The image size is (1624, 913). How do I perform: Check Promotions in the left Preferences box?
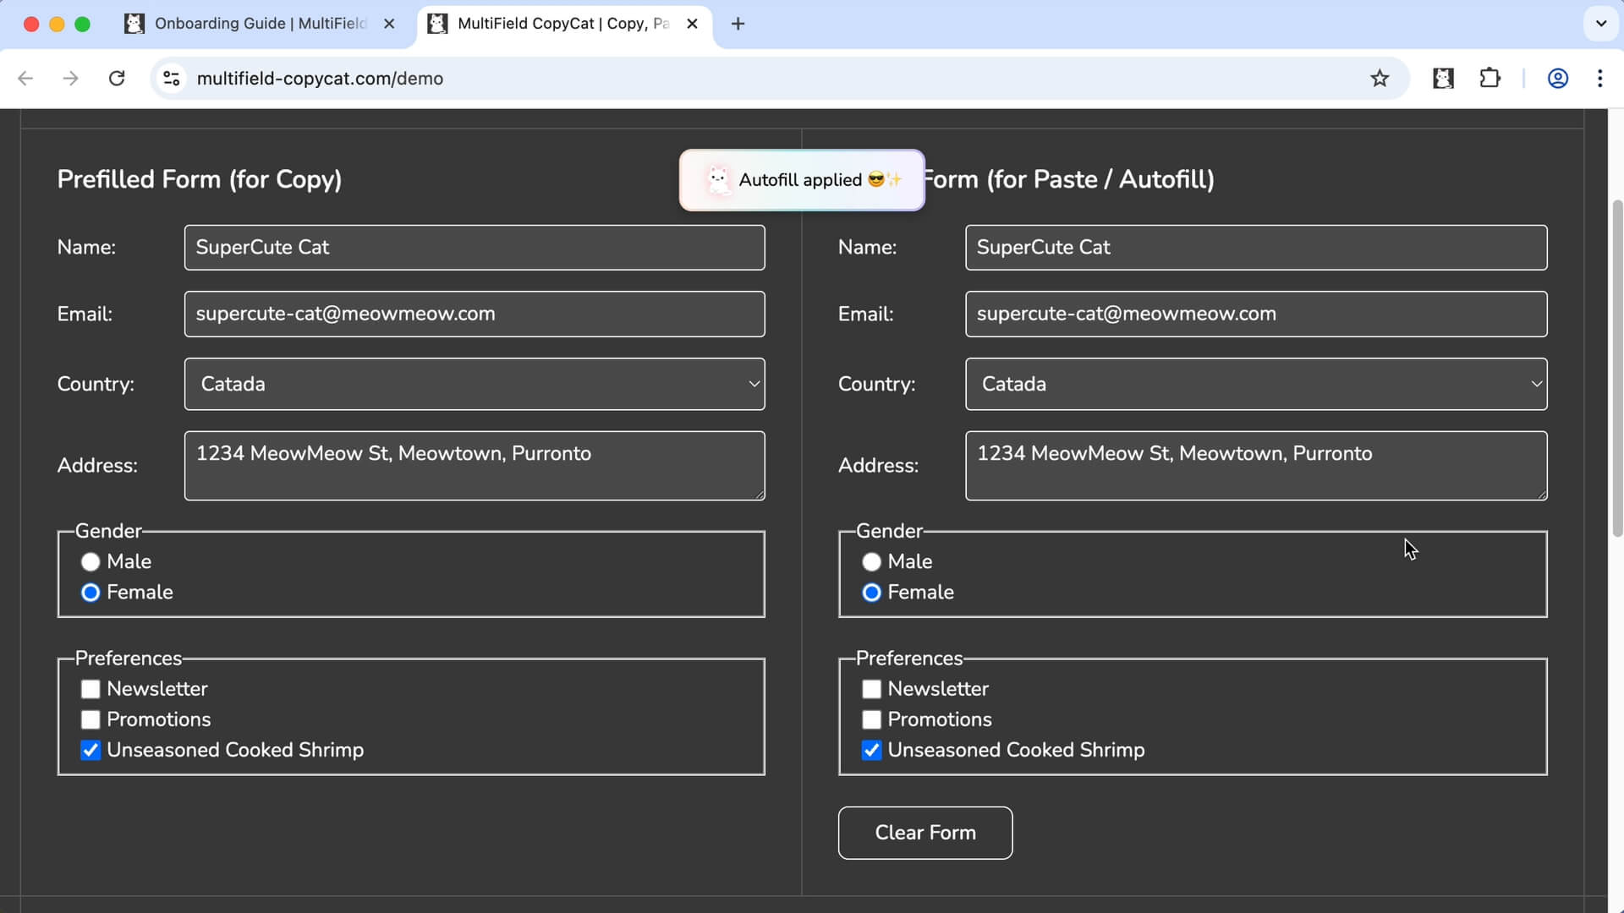pyautogui.click(x=90, y=719)
